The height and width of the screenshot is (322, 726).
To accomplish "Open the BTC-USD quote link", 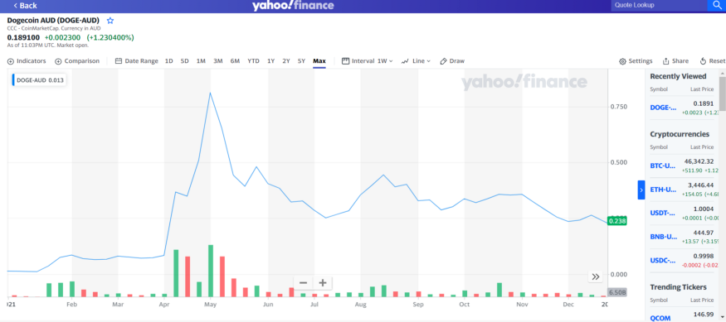I will click(x=663, y=166).
